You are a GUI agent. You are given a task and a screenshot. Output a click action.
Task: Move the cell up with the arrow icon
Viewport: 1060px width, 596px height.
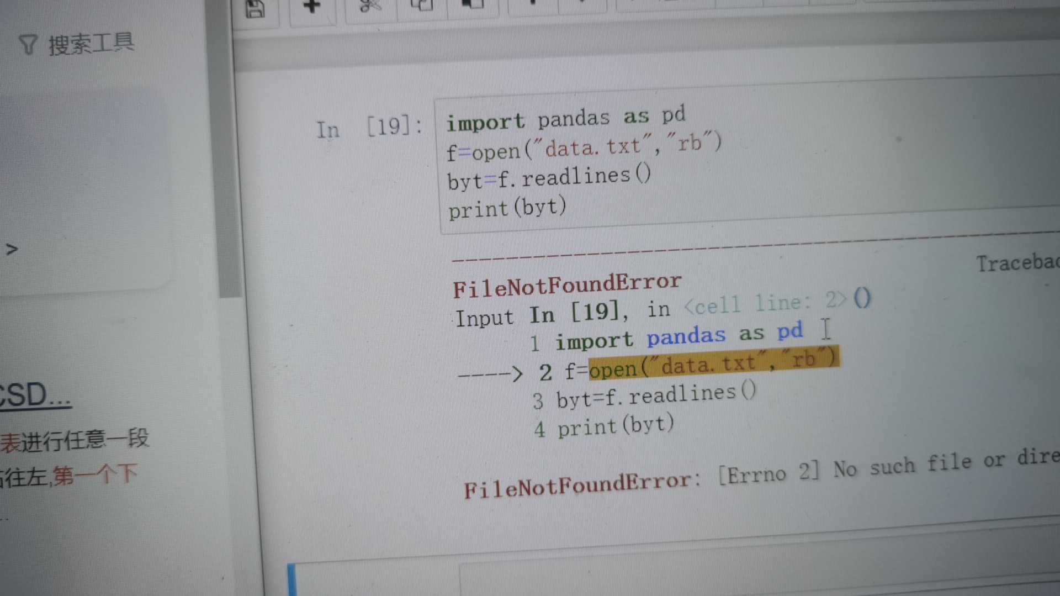coord(532,3)
